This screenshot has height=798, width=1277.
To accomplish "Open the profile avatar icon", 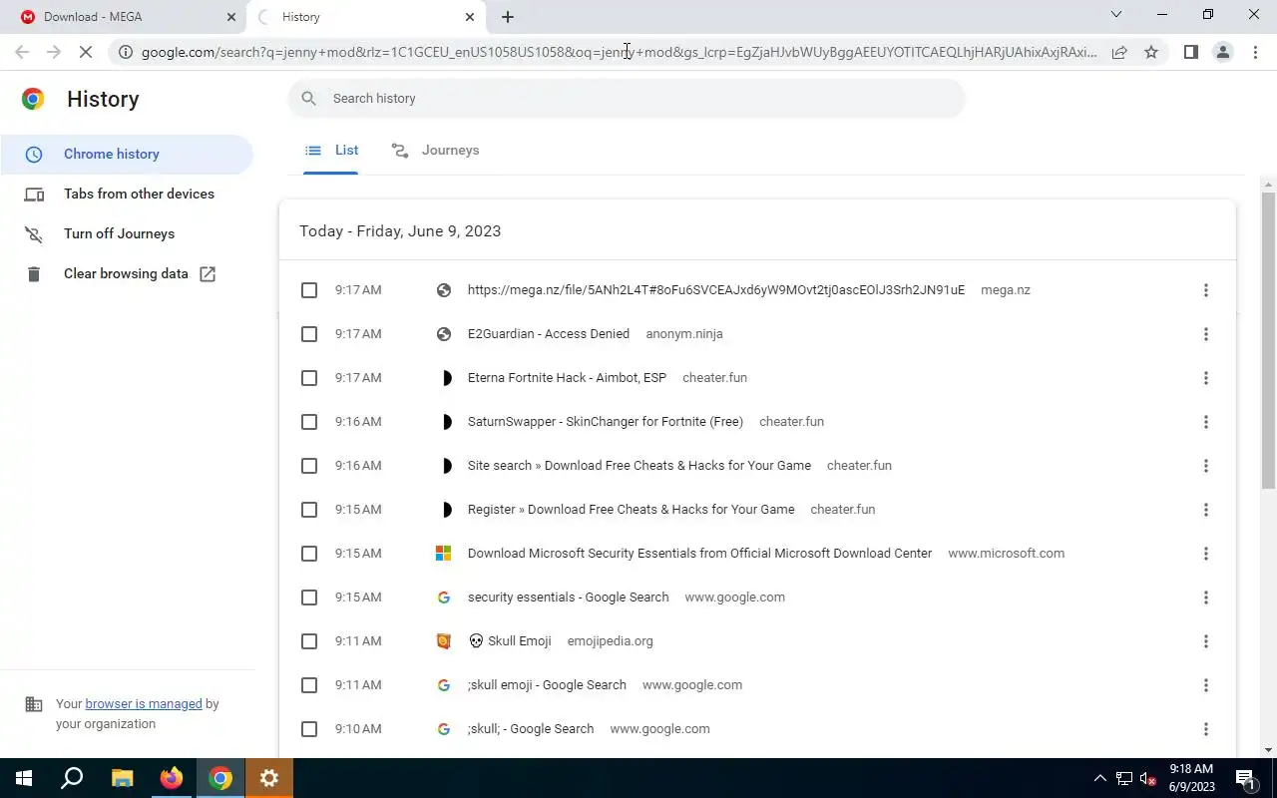I will click(x=1222, y=52).
